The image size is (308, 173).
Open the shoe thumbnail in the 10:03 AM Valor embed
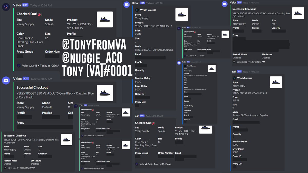(x=225, y=34)
